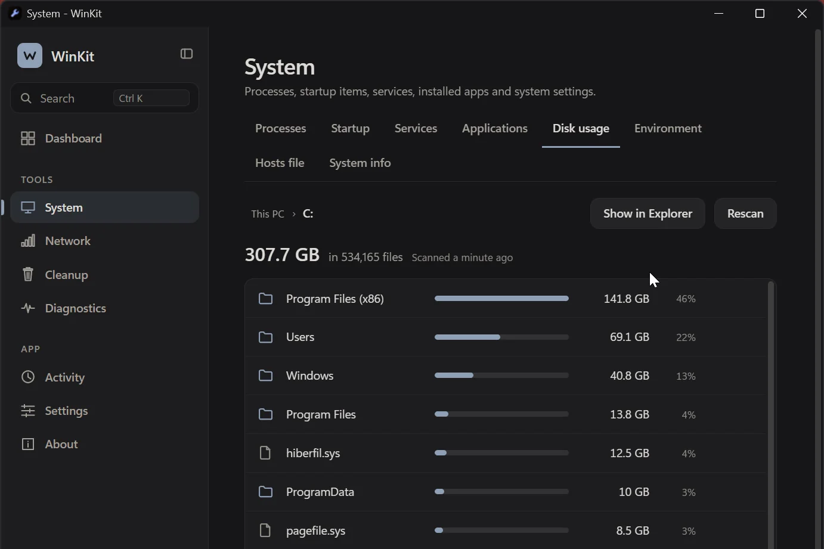Click the Program Files folder icon
Image resolution: width=824 pixels, height=549 pixels.
tap(265, 414)
